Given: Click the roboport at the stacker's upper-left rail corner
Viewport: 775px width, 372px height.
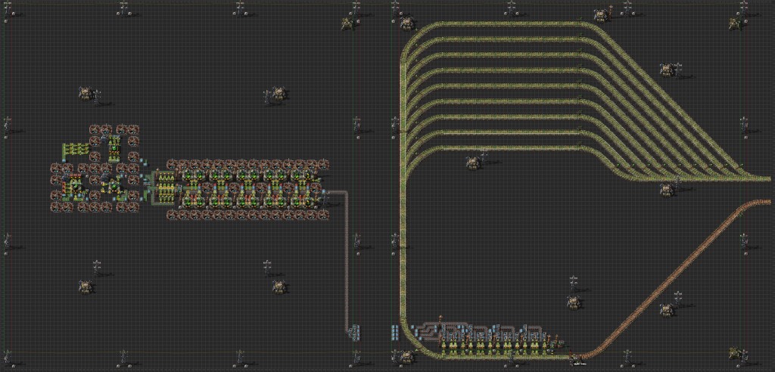Looking at the screenshot, I should pos(406,23).
